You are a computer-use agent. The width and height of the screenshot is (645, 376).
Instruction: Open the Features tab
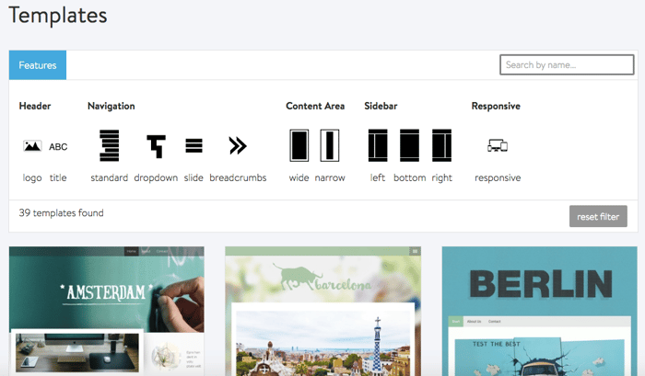pos(38,65)
